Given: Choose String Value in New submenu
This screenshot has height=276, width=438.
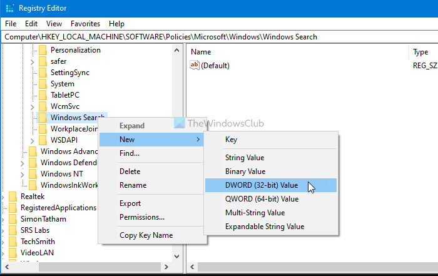Looking at the screenshot, I should (245, 158).
